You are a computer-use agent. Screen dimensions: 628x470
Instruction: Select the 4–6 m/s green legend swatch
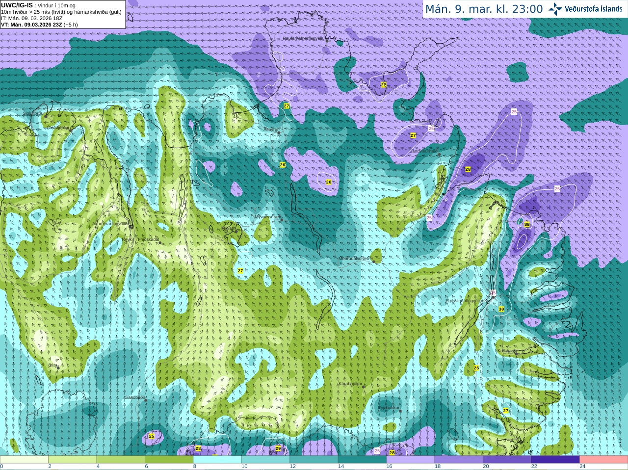tap(121, 460)
